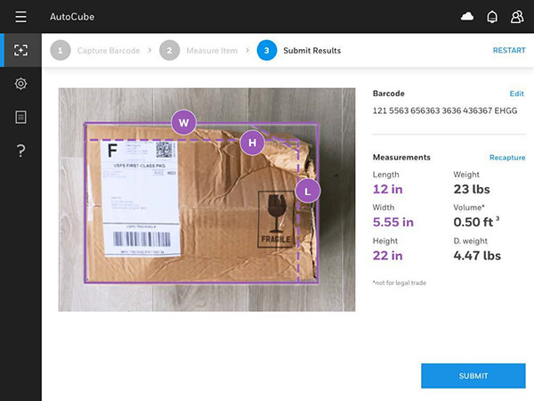The image size is (534, 401).
Task: Click the AutoCube app title
Action: pyautogui.click(x=72, y=17)
